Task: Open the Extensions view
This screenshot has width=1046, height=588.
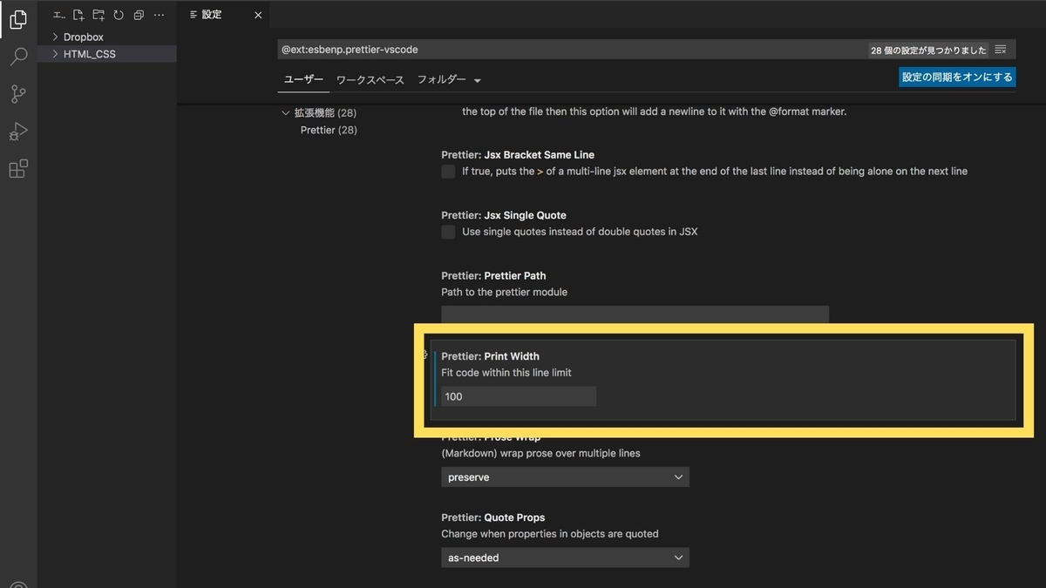Action: point(18,169)
